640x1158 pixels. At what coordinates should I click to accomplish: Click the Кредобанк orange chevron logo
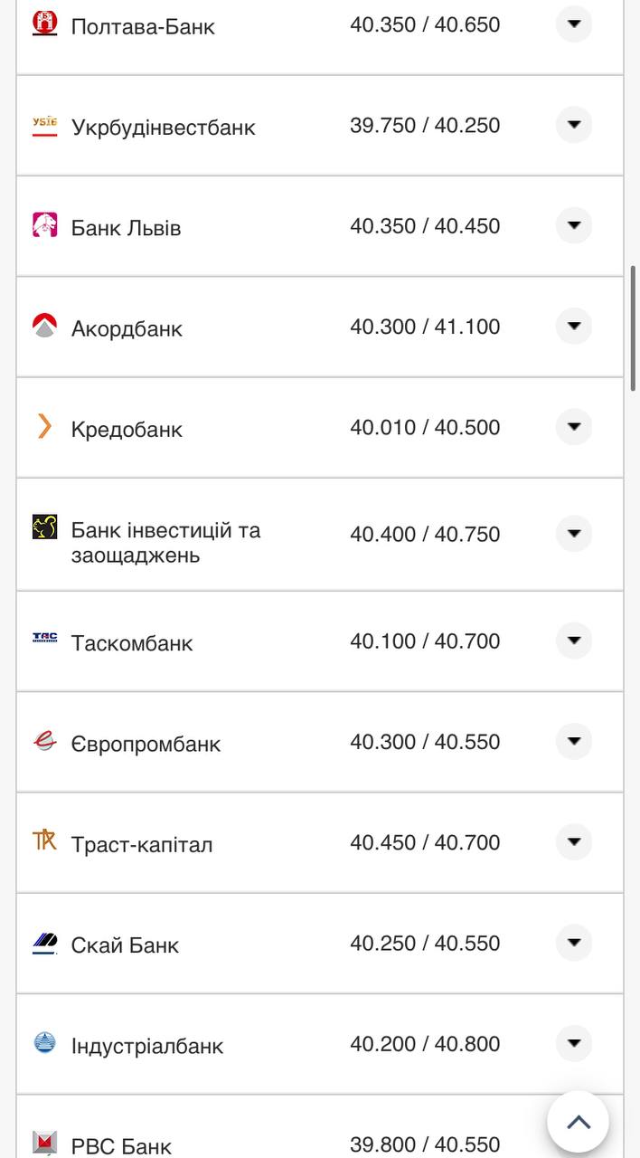tap(44, 427)
